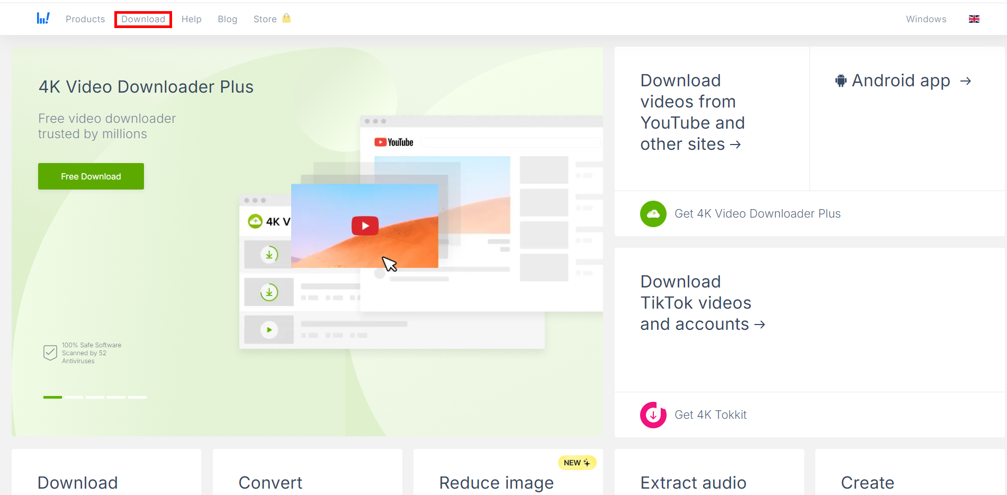
Task: Open the Extract audio card
Action: pyautogui.click(x=709, y=472)
